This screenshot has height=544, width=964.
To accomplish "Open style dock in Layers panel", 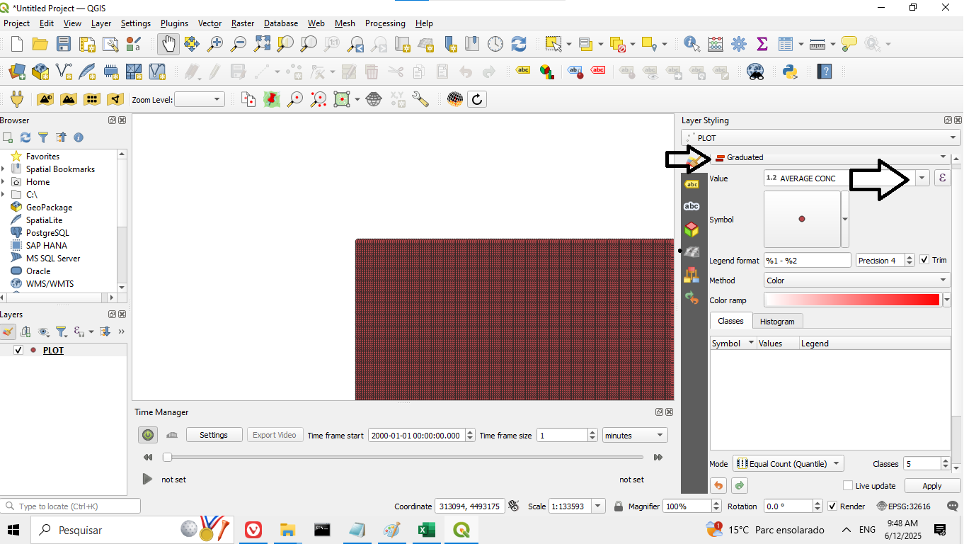I will (8, 331).
